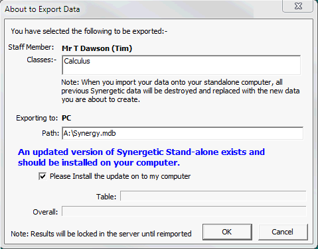Click the 'You have selected the following' heading

point(89,31)
